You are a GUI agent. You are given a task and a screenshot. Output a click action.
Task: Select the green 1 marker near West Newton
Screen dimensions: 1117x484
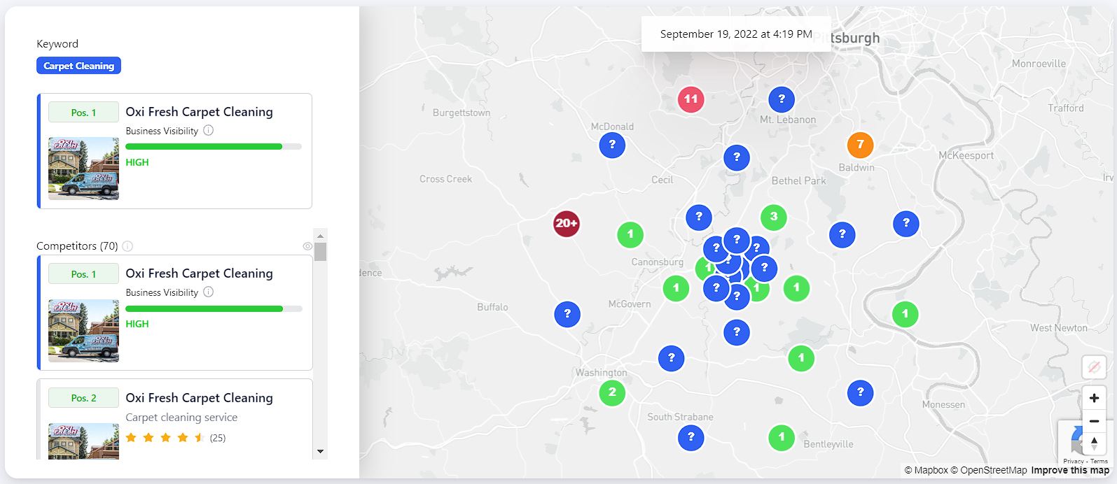[x=906, y=314]
